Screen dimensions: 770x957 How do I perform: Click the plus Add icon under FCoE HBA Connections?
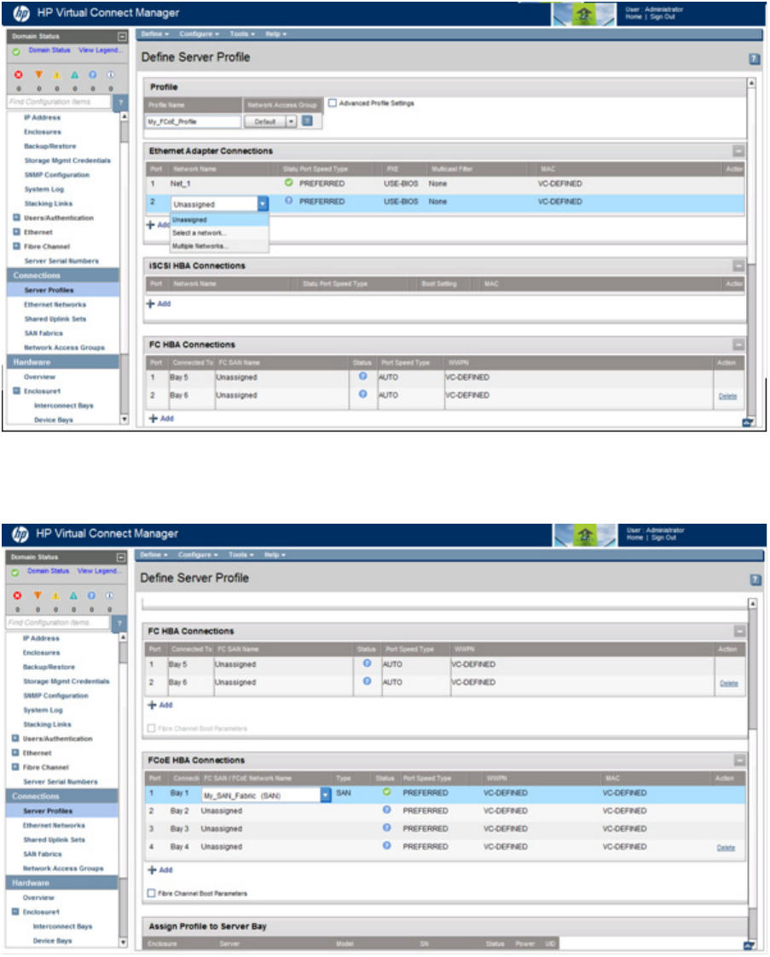coord(152,870)
